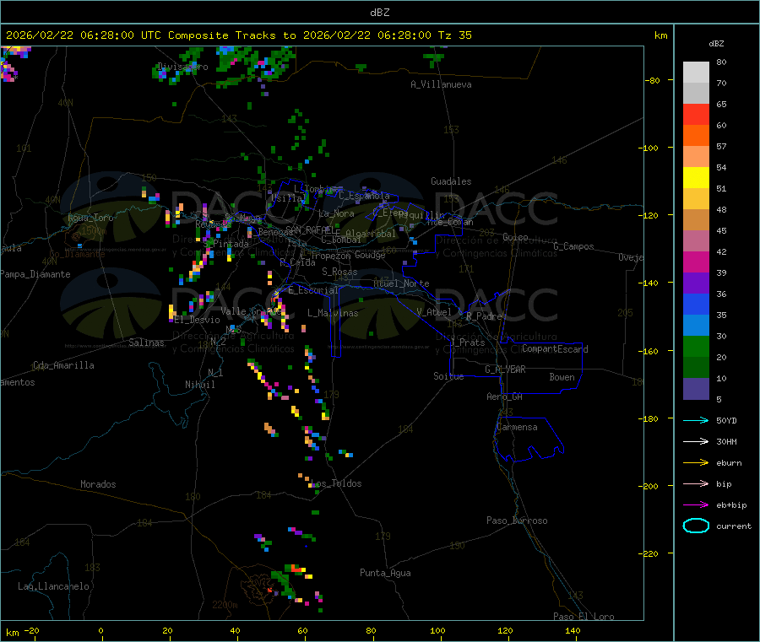Image resolution: width=760 pixels, height=642 pixels.
Task: Click the Punta_Agua location label
Action: [385, 573]
